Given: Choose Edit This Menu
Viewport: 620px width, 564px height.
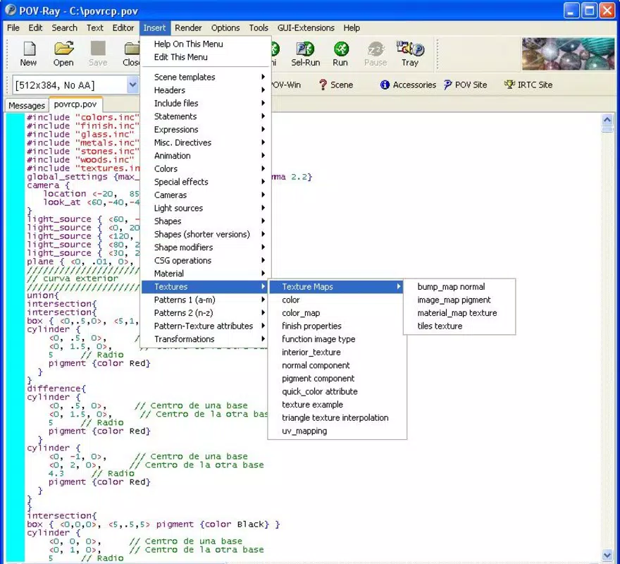Looking at the screenshot, I should [x=205, y=57].
